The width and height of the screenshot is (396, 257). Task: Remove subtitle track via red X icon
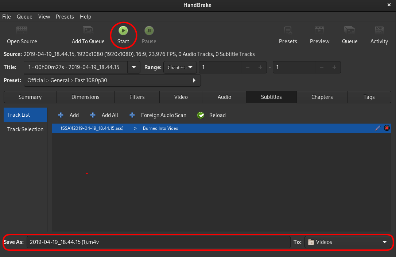(x=387, y=128)
